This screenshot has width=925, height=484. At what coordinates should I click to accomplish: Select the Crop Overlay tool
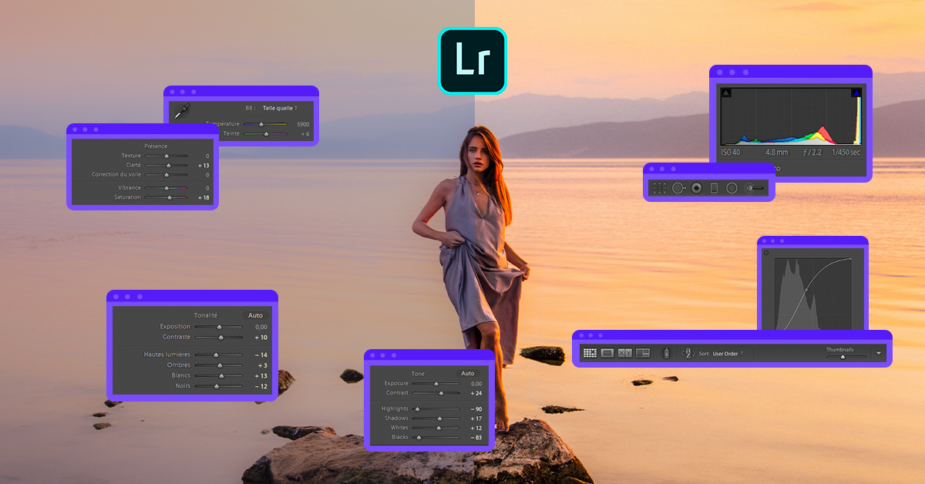[659, 187]
